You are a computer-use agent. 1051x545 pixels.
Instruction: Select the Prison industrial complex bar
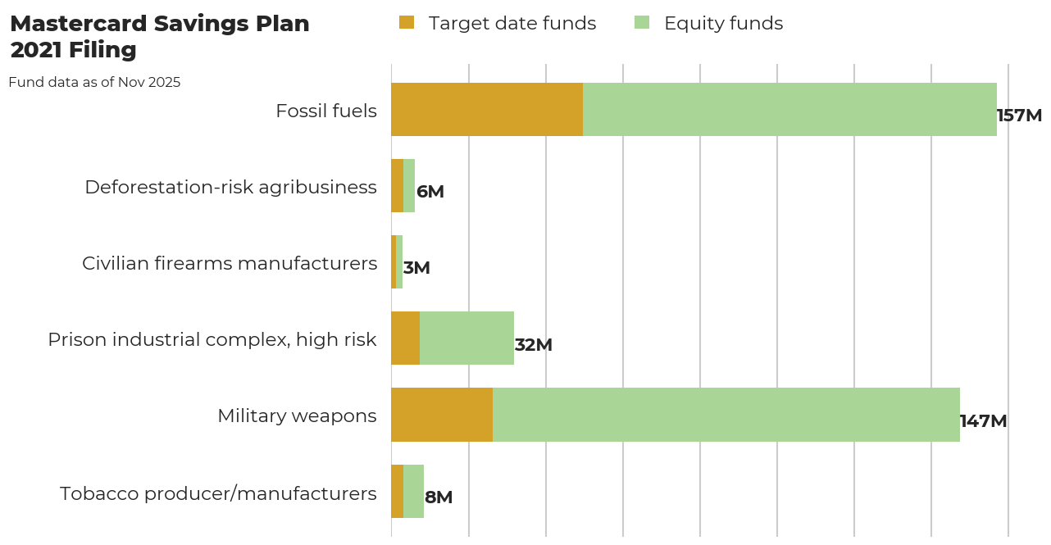(x=451, y=338)
